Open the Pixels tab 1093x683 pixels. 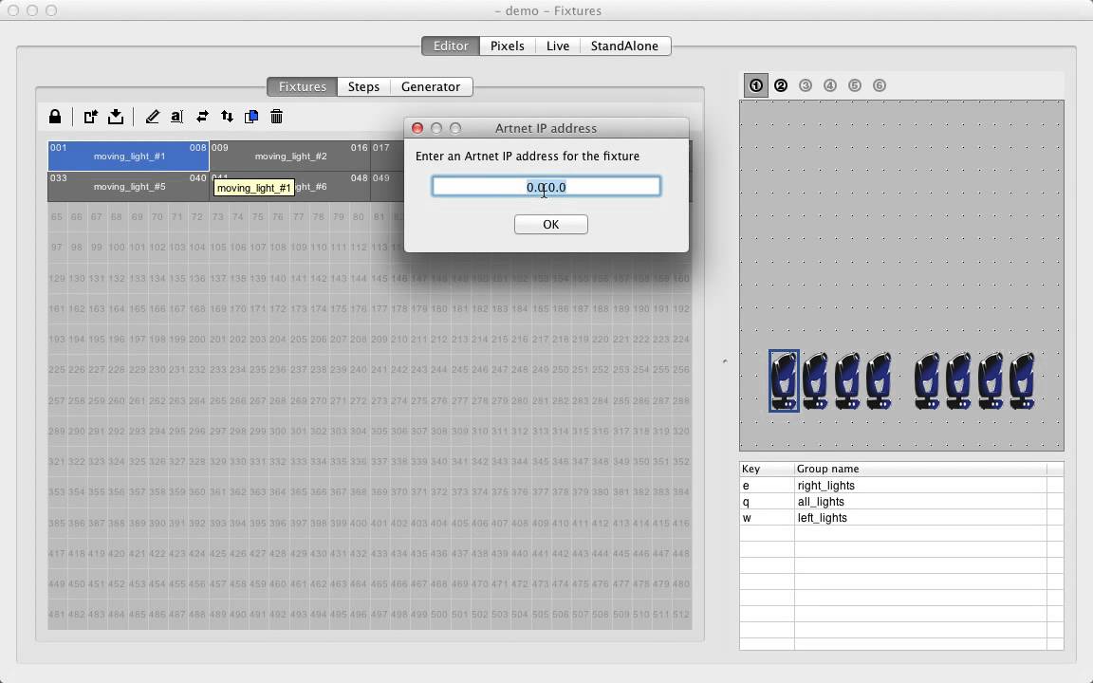click(508, 46)
